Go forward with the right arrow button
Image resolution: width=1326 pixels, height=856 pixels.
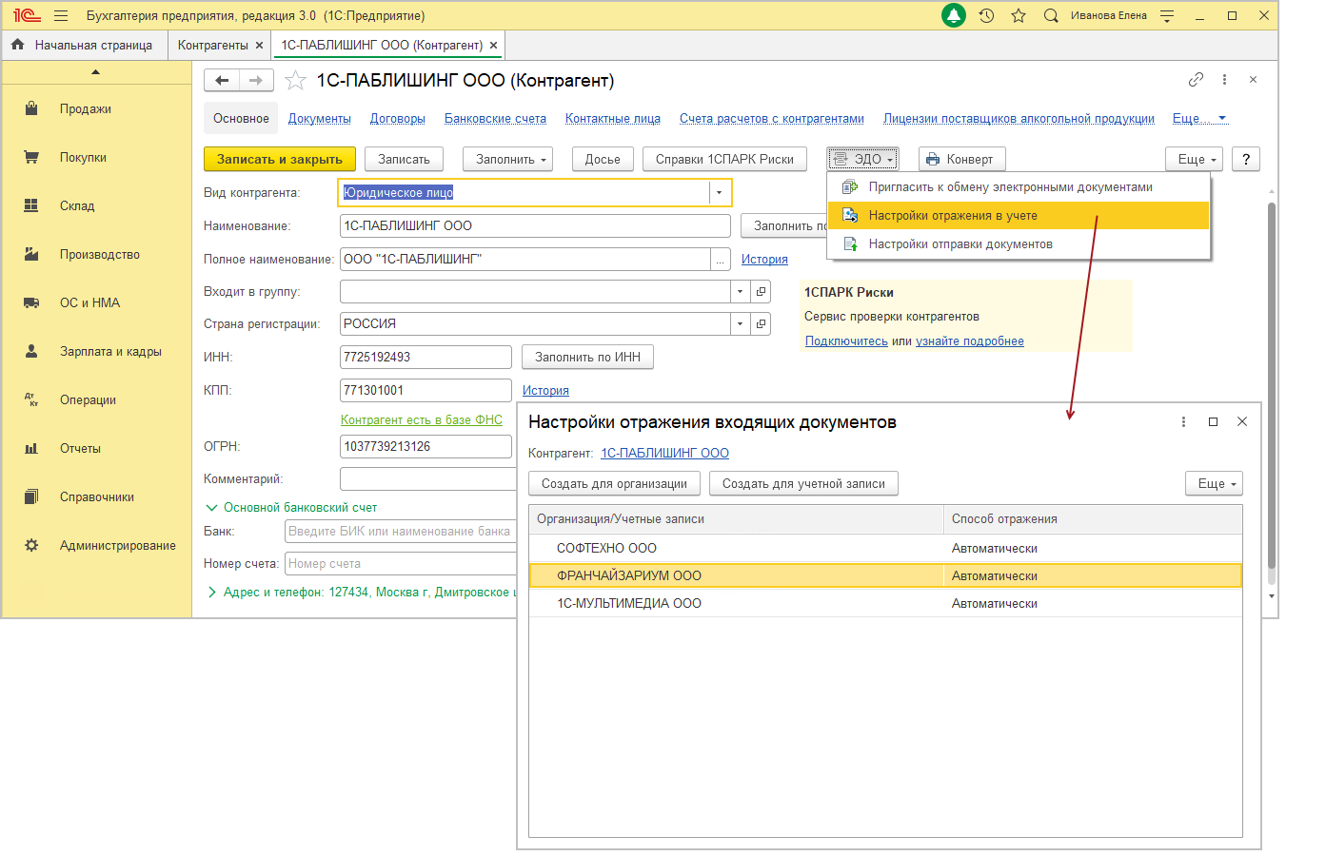tap(256, 81)
